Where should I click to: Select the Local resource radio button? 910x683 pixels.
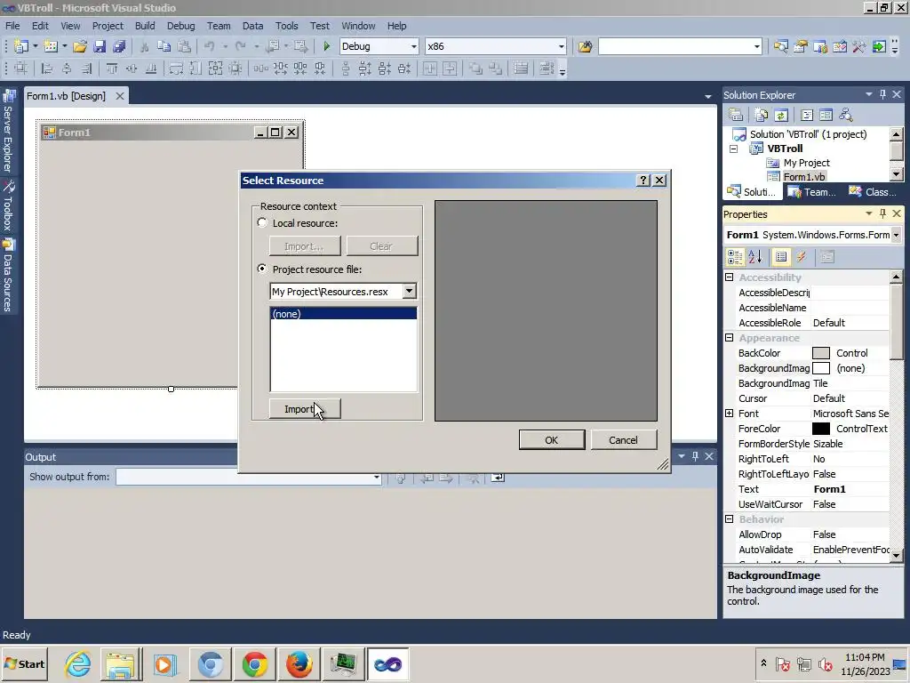262,223
